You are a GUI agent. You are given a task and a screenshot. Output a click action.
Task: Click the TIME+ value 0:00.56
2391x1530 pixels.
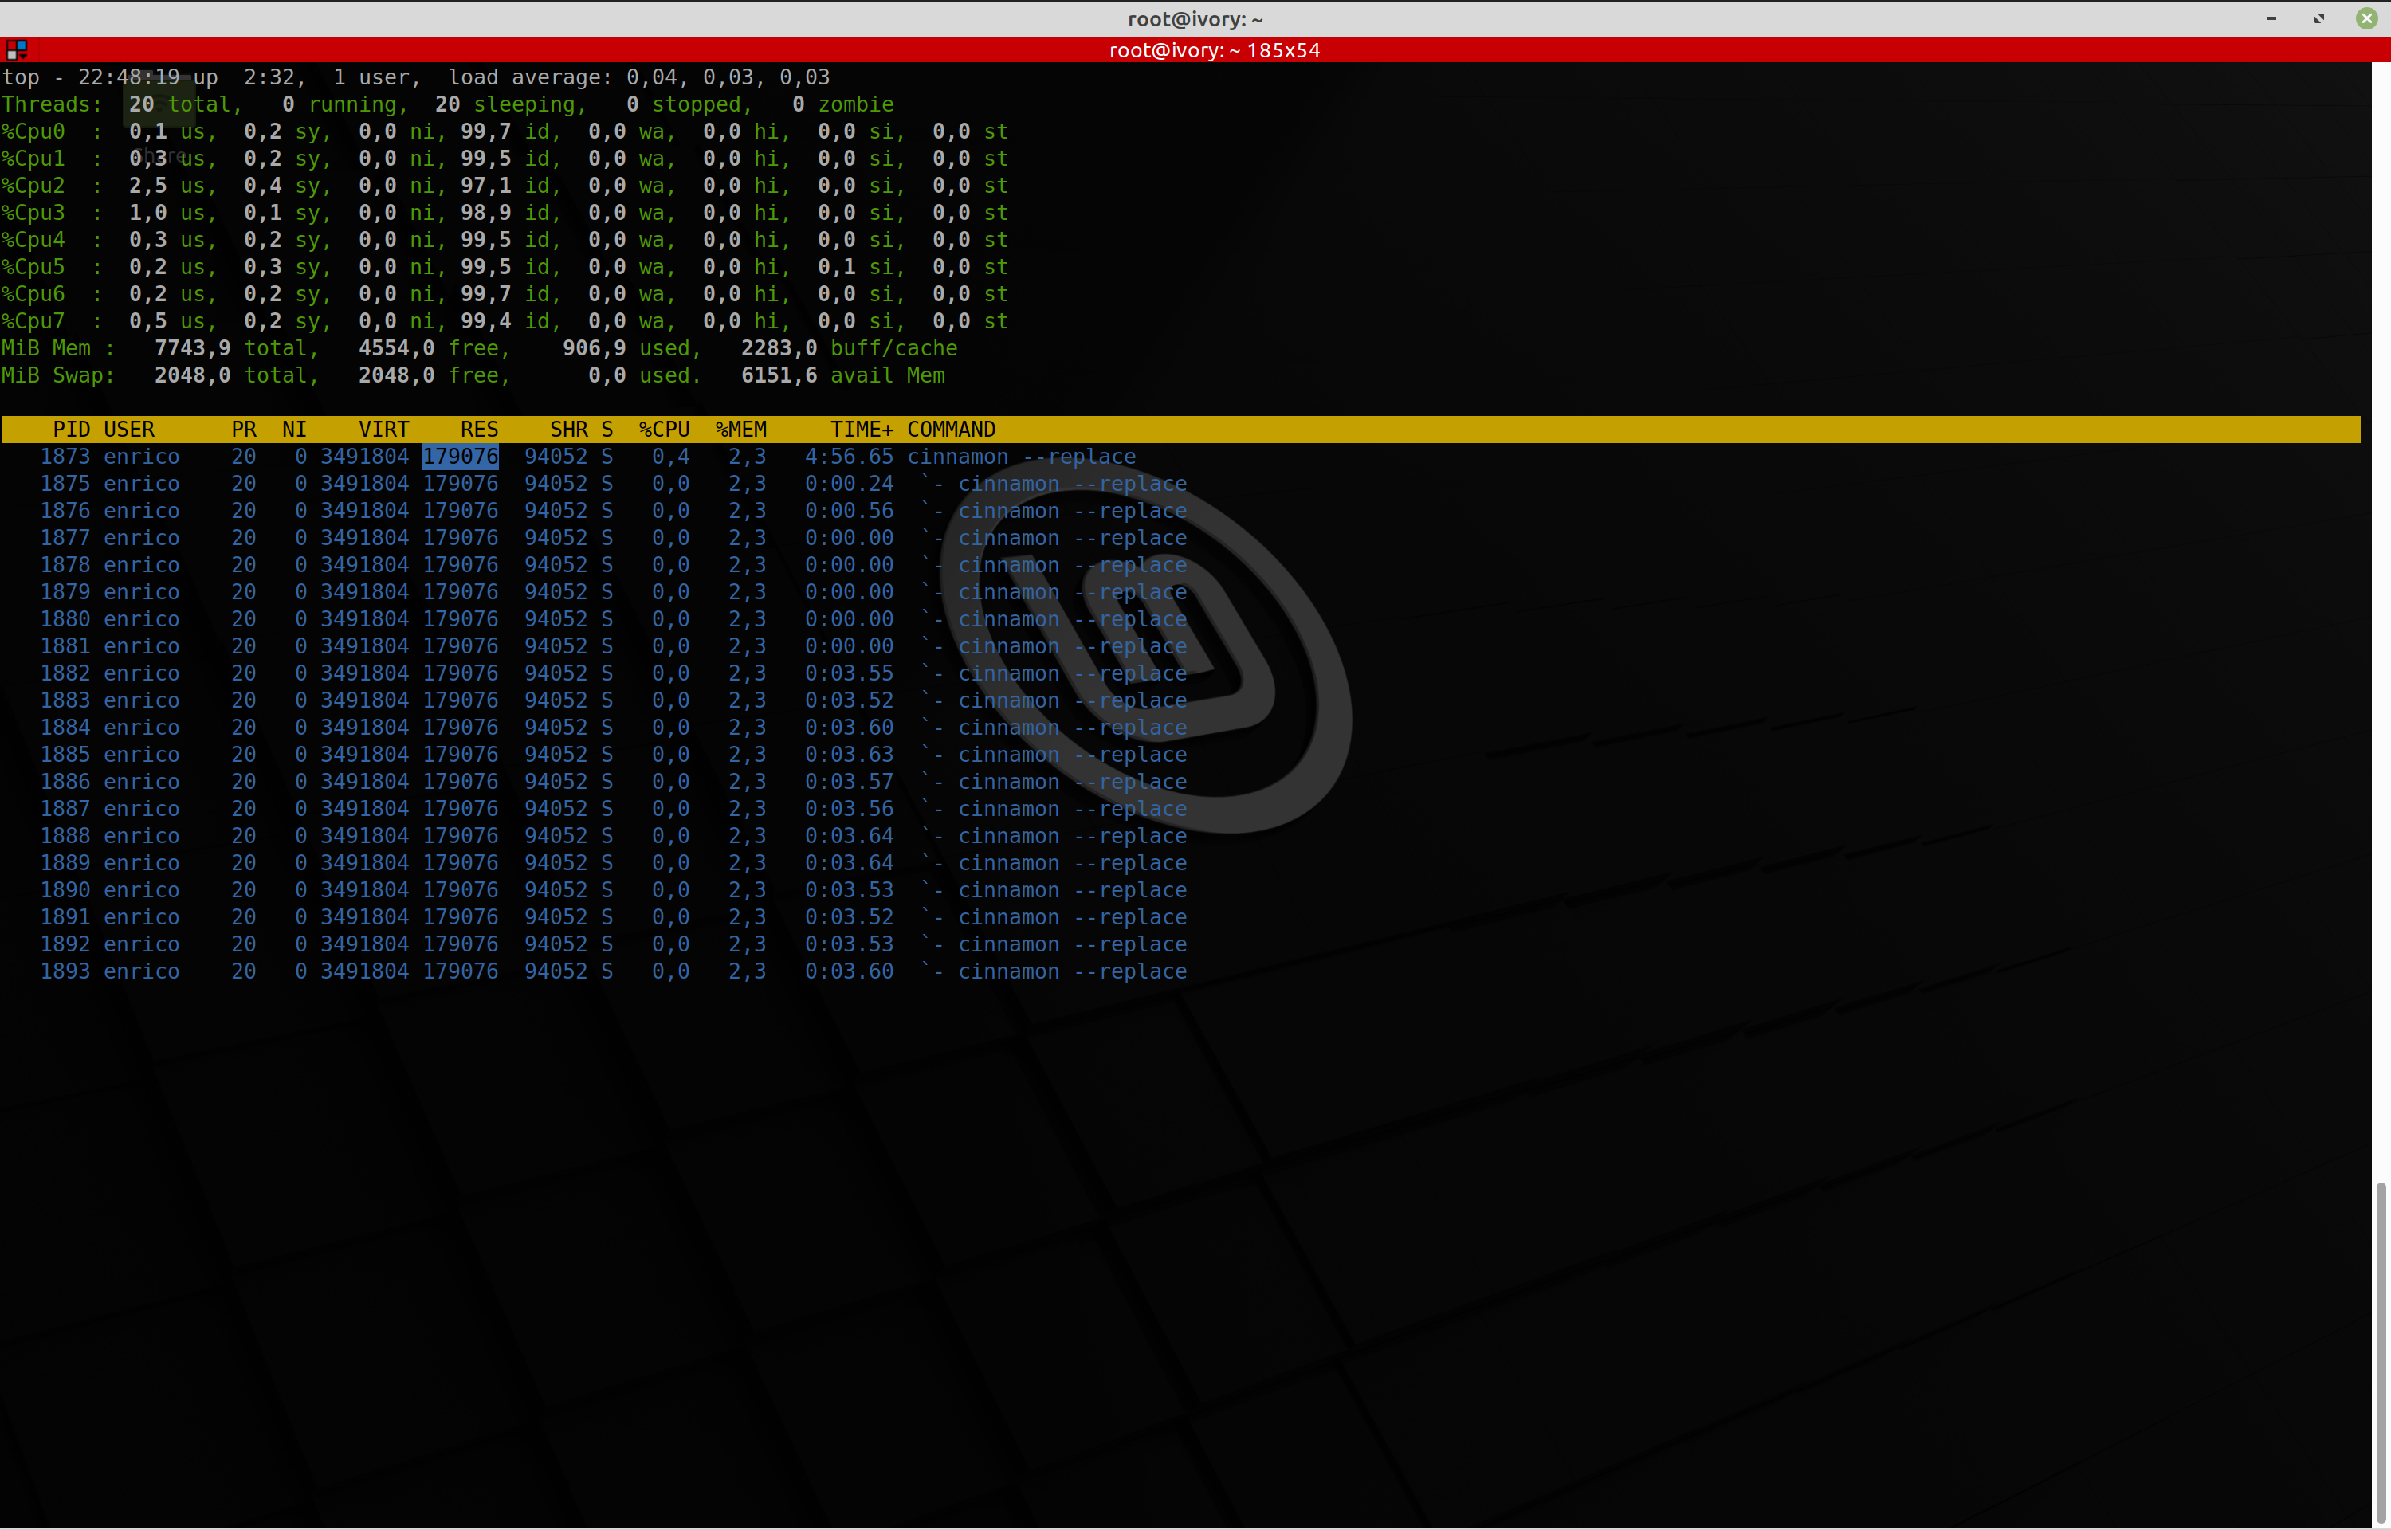tap(850, 511)
